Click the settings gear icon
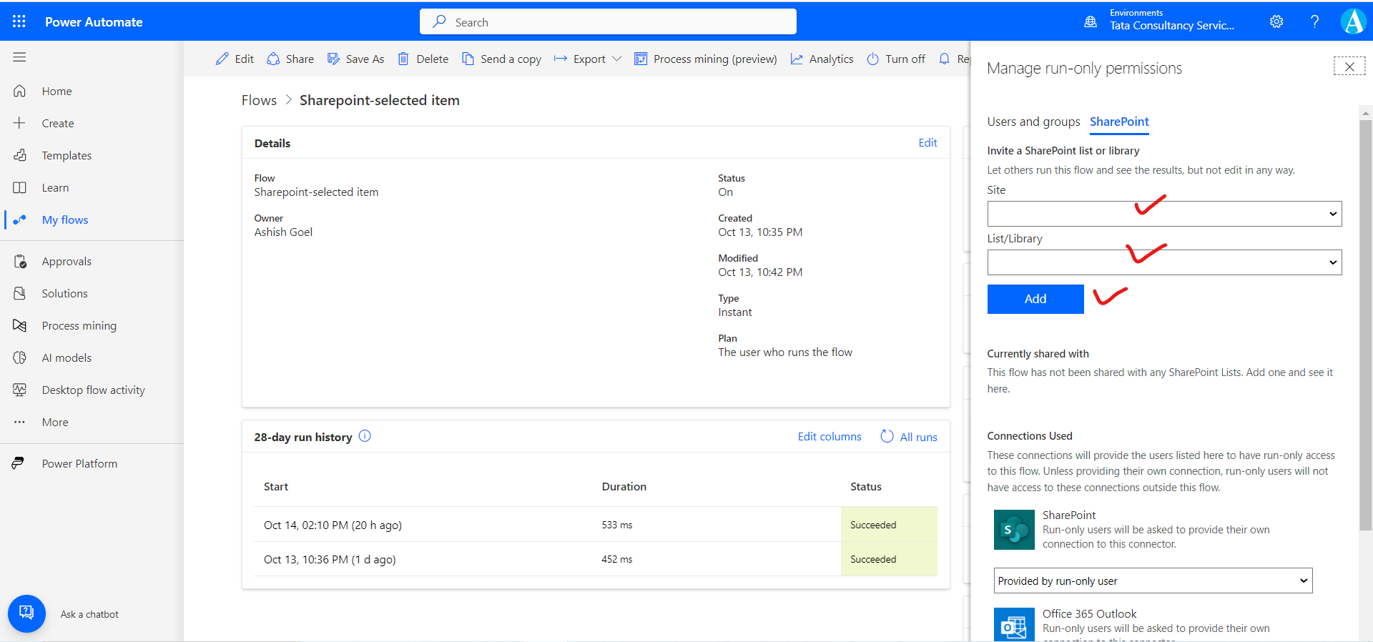The height and width of the screenshot is (642, 1373). point(1276,21)
